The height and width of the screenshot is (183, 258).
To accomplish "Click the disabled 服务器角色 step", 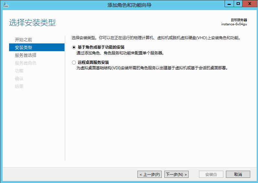I will tap(26, 63).
